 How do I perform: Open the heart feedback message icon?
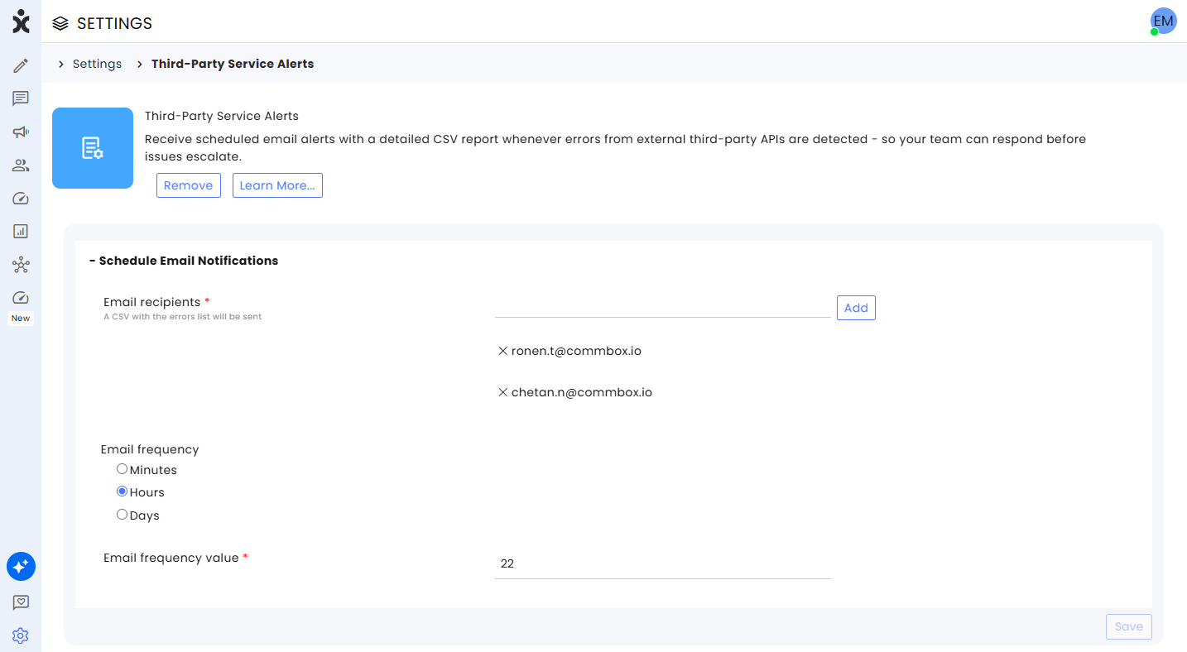(21, 603)
